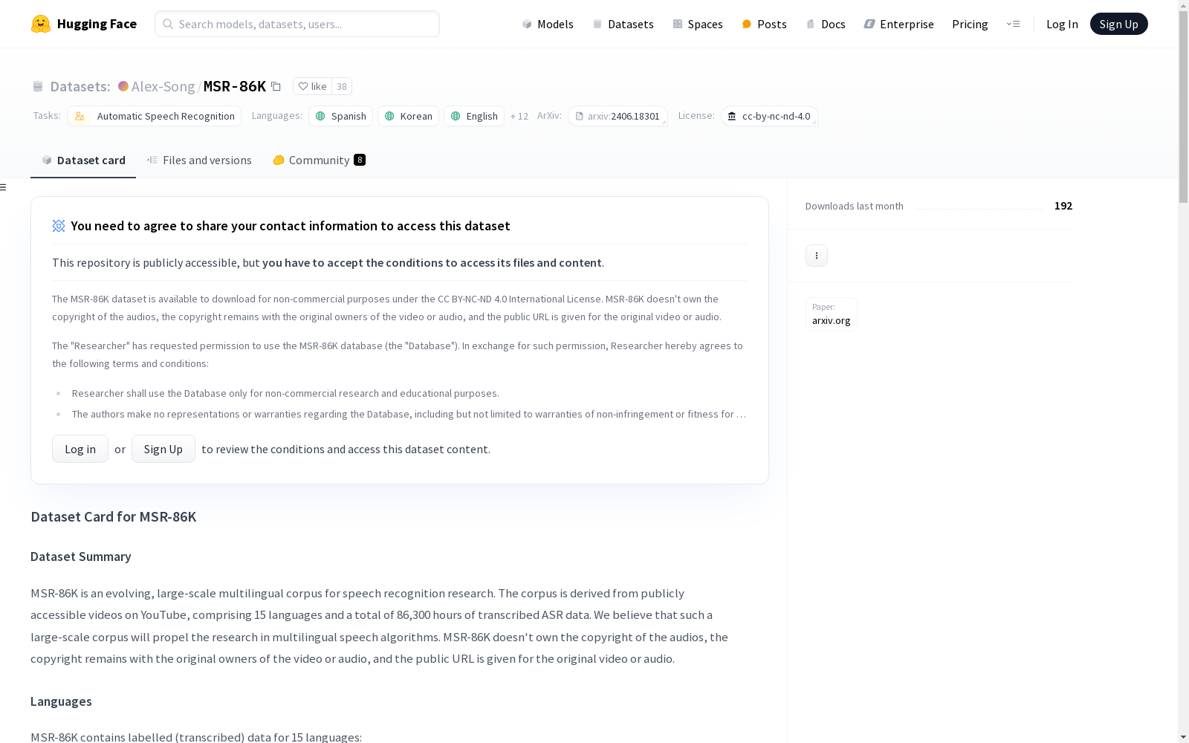Open the Spaces page
Screen dimensions: 1189x743
698,24
